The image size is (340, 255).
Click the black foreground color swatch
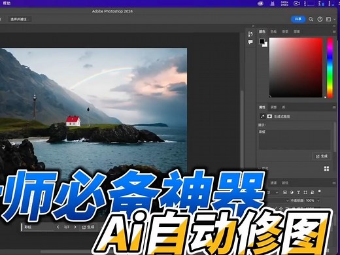[x=262, y=41]
